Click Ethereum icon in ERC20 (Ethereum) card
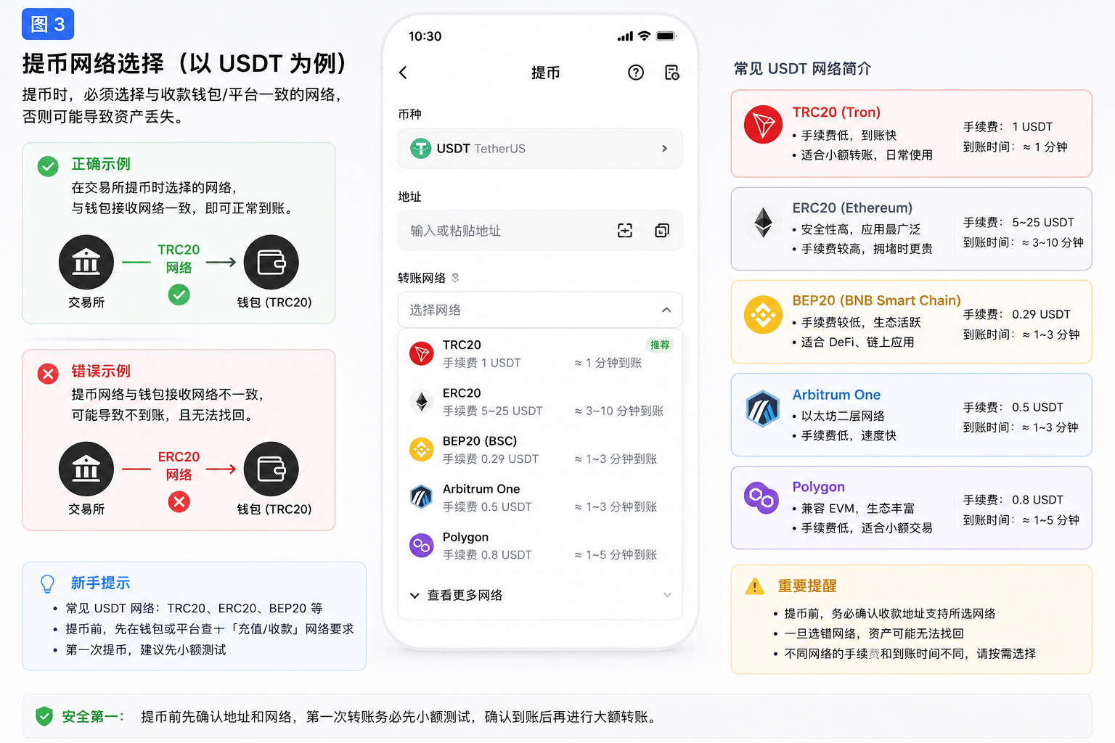This screenshot has height=743, width=1115. click(763, 223)
